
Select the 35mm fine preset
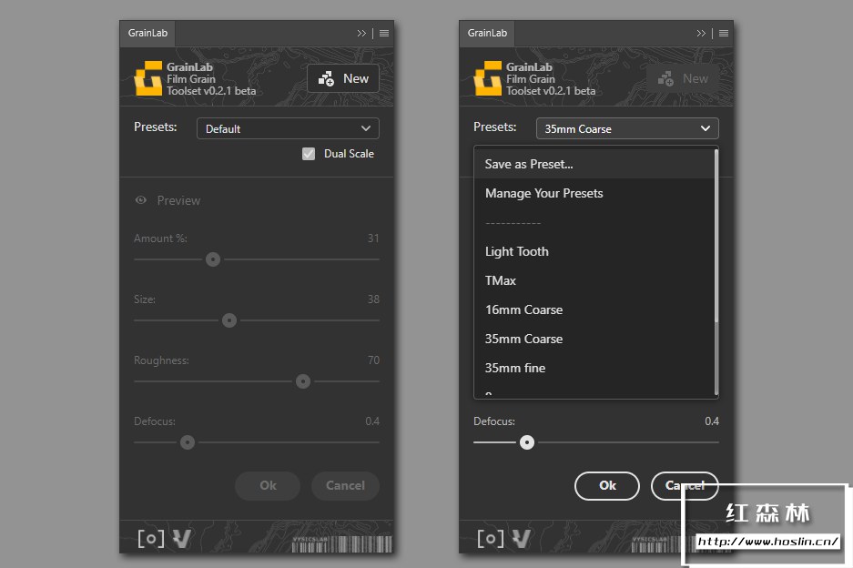(x=594, y=369)
